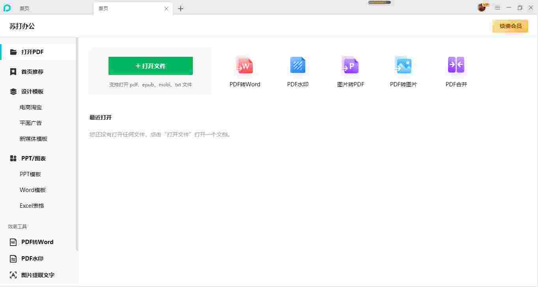538x287 pixels.
Task: Switch to the 首页 tab
Action: click(x=24, y=8)
